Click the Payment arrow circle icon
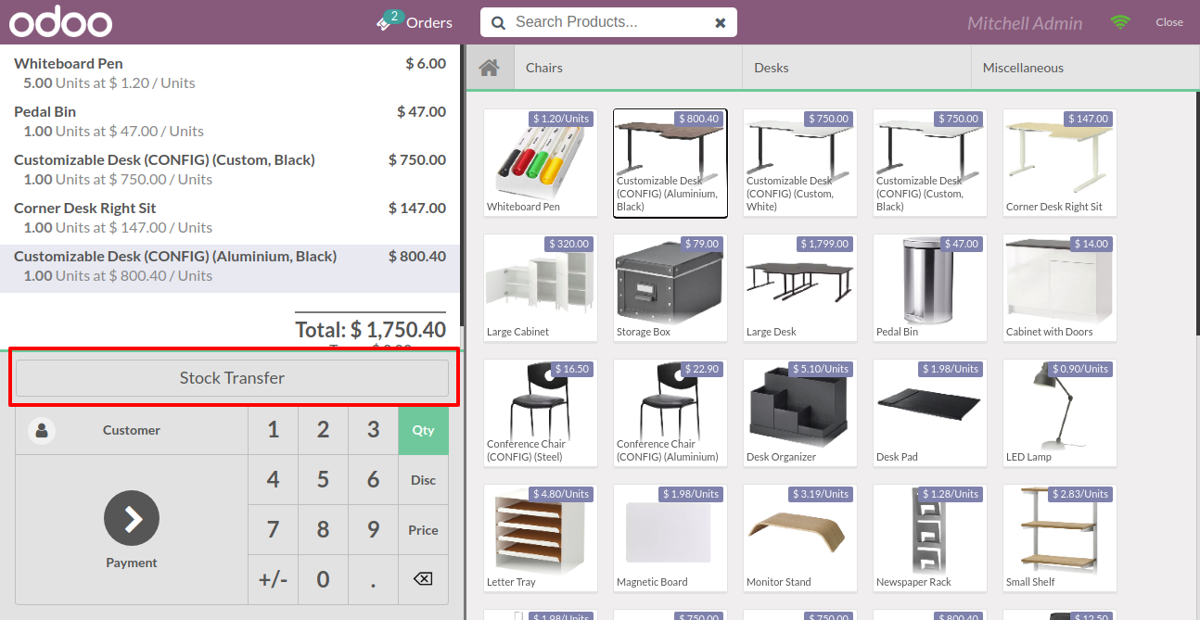The height and width of the screenshot is (620, 1200). [132, 518]
